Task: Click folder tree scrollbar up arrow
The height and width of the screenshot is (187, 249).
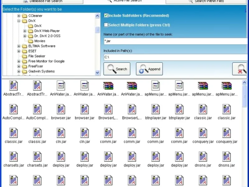Action: click(97, 16)
